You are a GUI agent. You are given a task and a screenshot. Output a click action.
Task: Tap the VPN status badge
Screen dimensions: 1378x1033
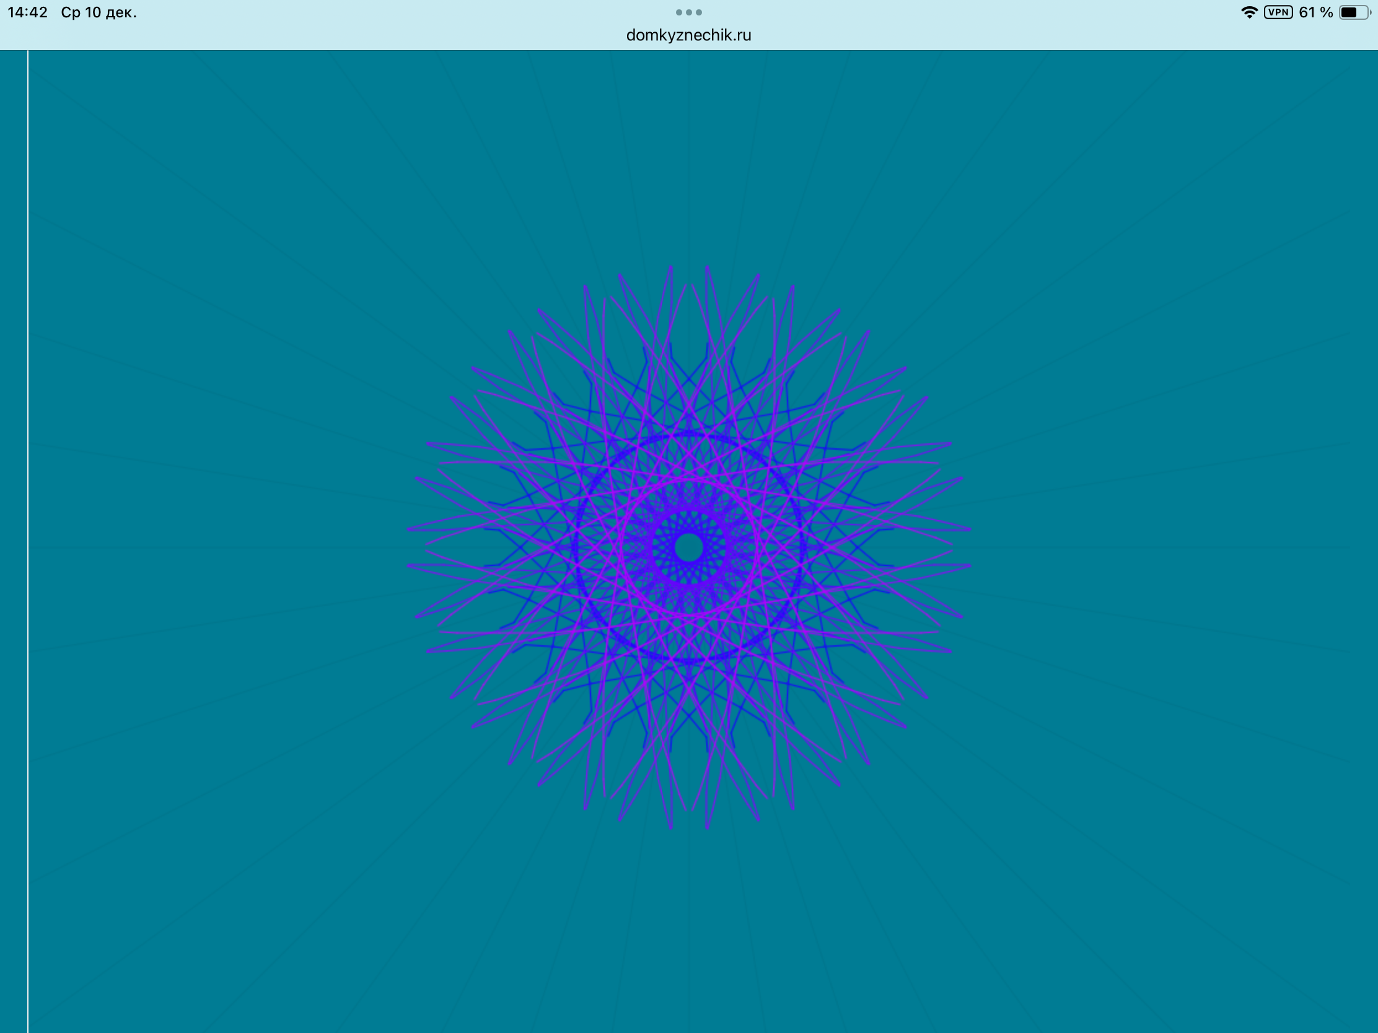(1278, 12)
